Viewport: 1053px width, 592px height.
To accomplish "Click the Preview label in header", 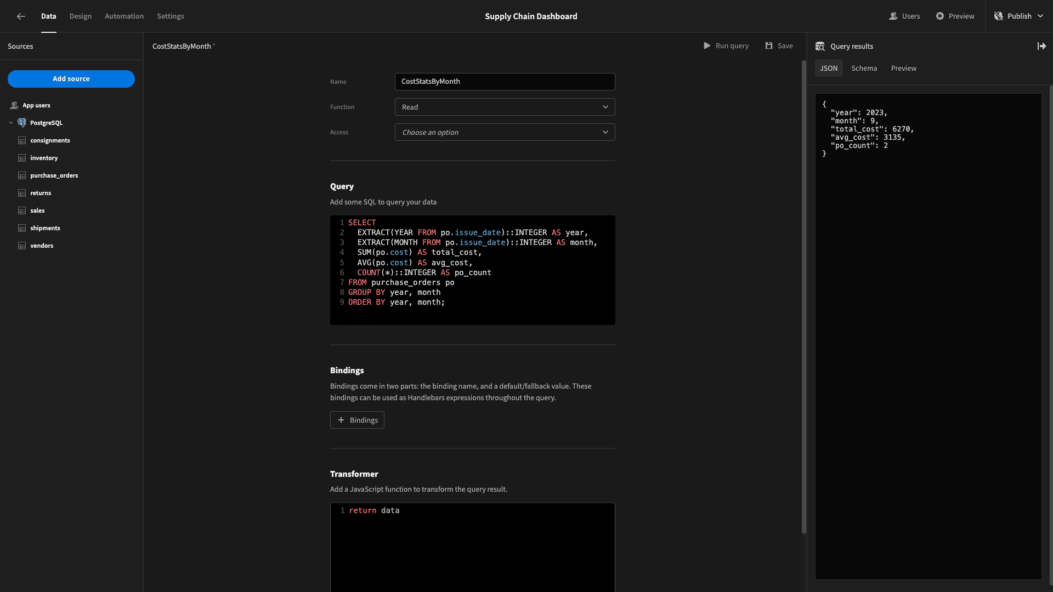I will 961,16.
